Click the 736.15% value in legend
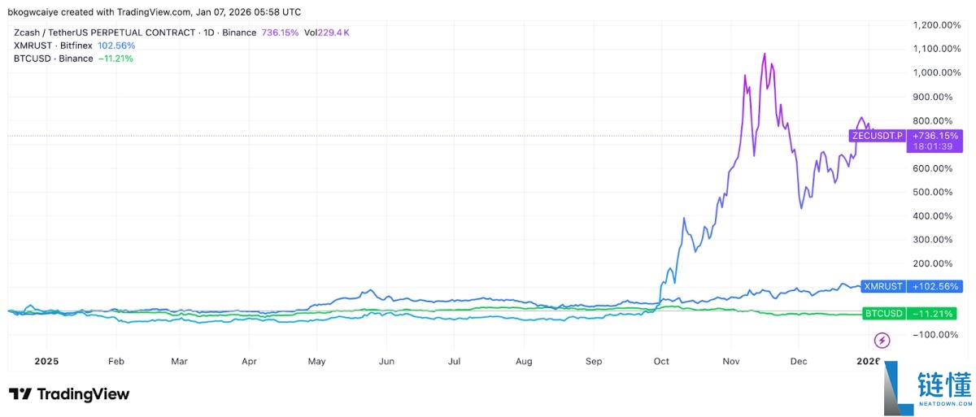 tap(279, 33)
